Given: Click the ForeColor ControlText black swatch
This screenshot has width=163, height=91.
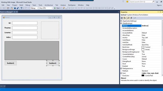Looking at the screenshot, I should click(143, 76).
